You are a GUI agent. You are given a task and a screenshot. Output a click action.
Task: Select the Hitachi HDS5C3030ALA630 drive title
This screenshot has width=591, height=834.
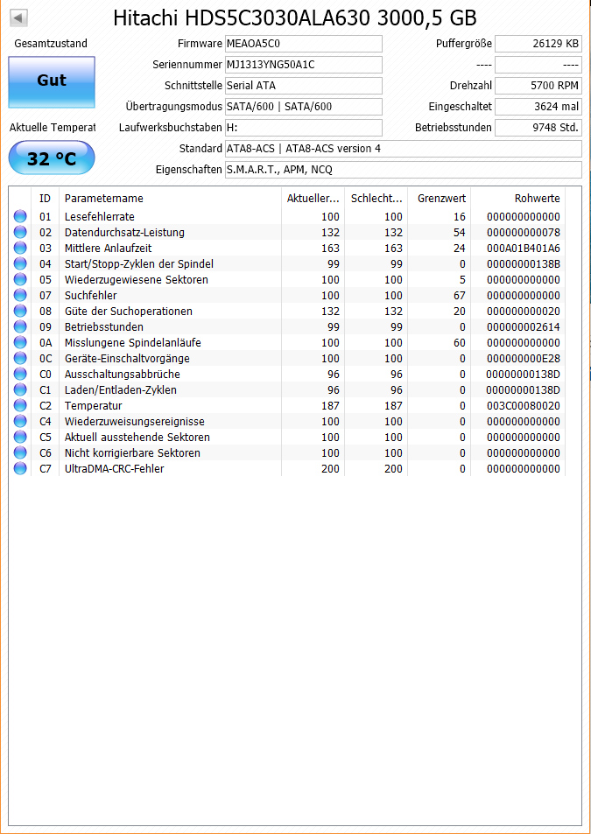(295, 18)
